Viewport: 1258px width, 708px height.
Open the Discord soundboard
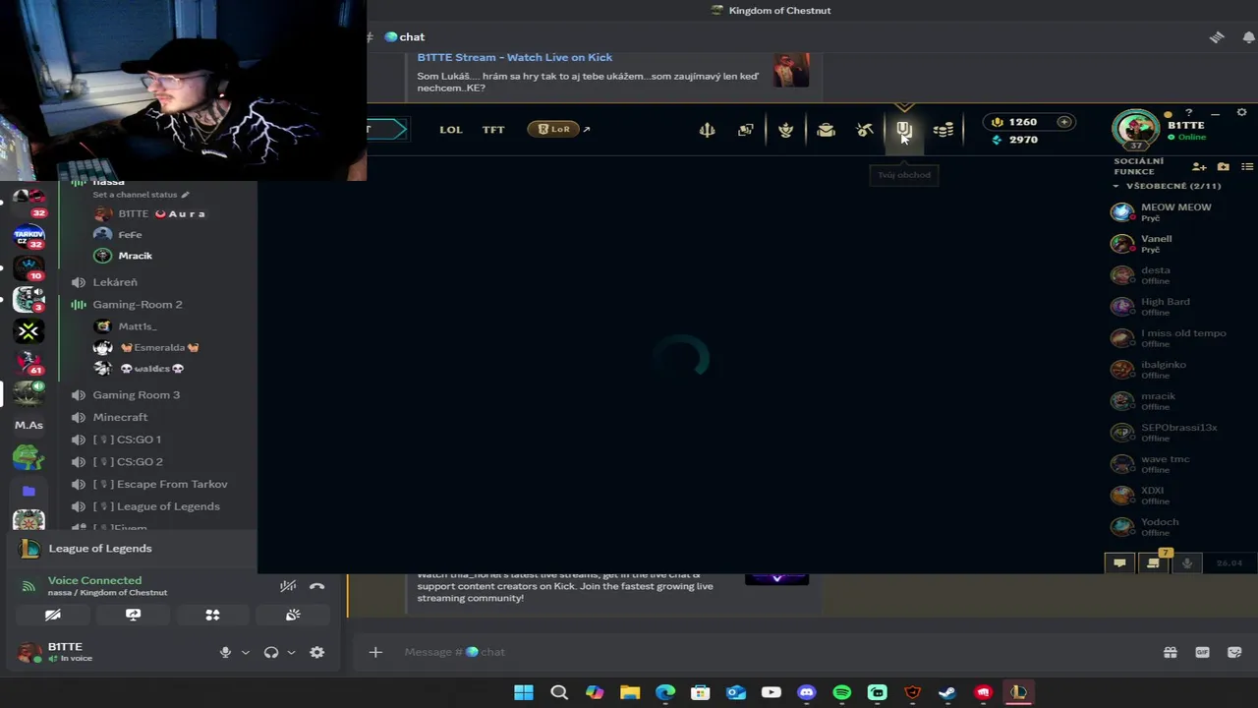pos(293,615)
